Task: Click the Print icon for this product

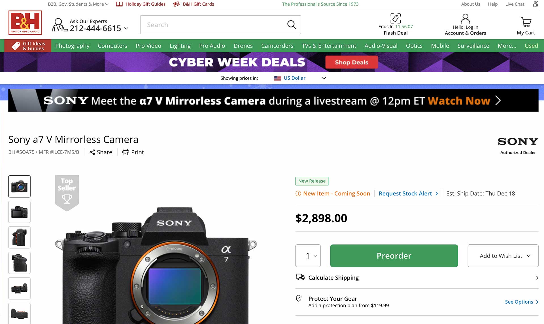Action: coord(126,152)
